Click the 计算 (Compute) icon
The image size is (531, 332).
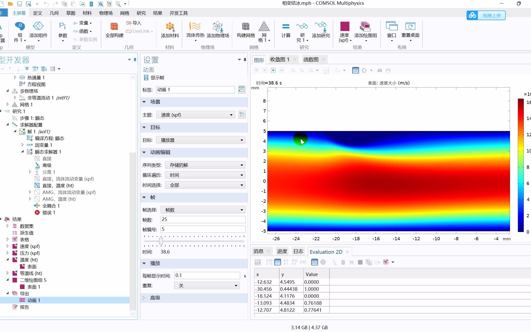285,31
